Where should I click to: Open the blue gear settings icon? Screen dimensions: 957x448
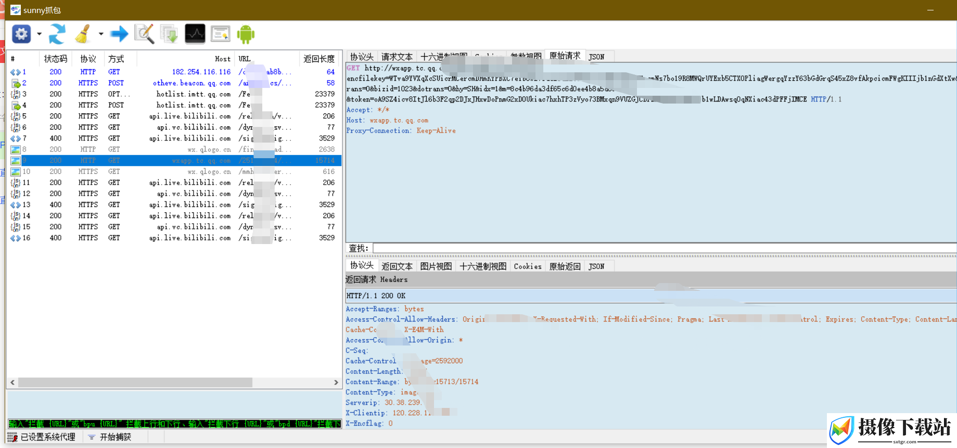[x=21, y=34]
